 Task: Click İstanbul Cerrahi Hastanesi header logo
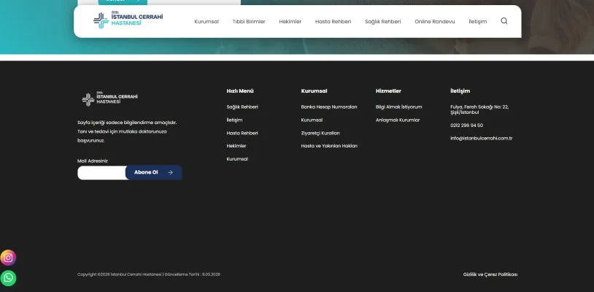click(x=117, y=21)
